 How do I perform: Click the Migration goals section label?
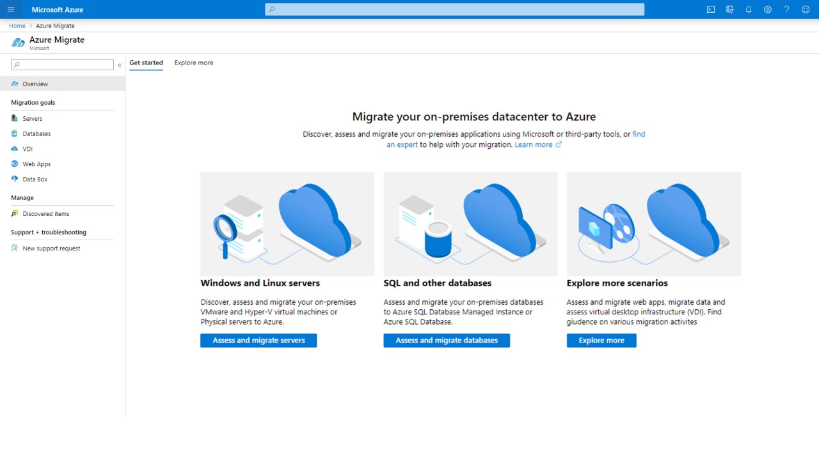point(33,102)
